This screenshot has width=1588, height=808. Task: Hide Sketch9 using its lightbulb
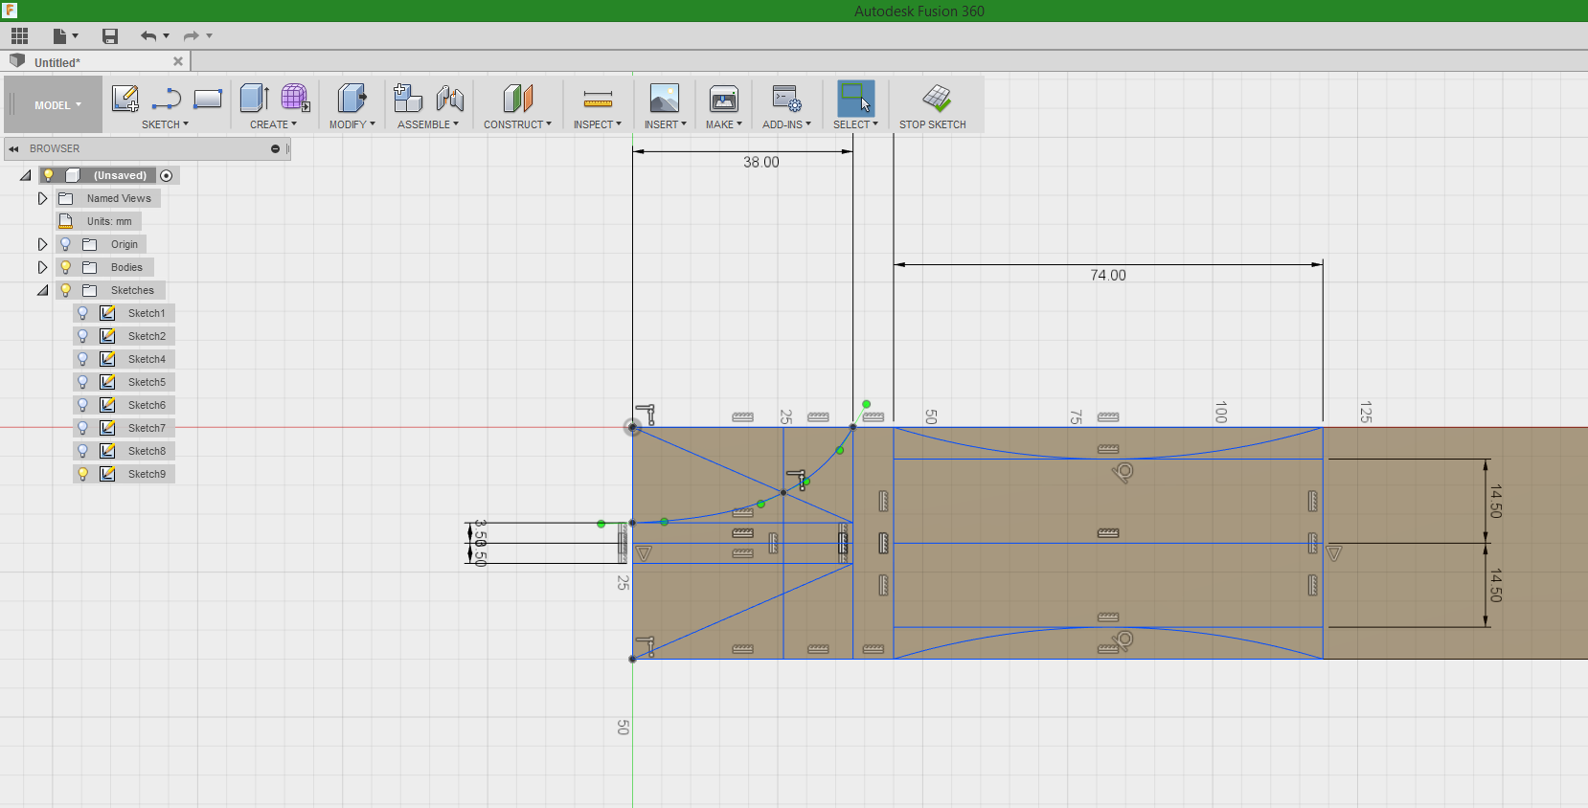click(82, 474)
